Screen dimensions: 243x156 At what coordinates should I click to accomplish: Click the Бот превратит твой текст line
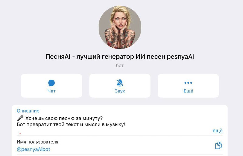(x=71, y=124)
